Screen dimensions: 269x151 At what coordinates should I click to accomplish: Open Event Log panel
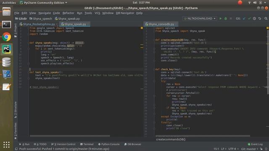click(x=255, y=144)
